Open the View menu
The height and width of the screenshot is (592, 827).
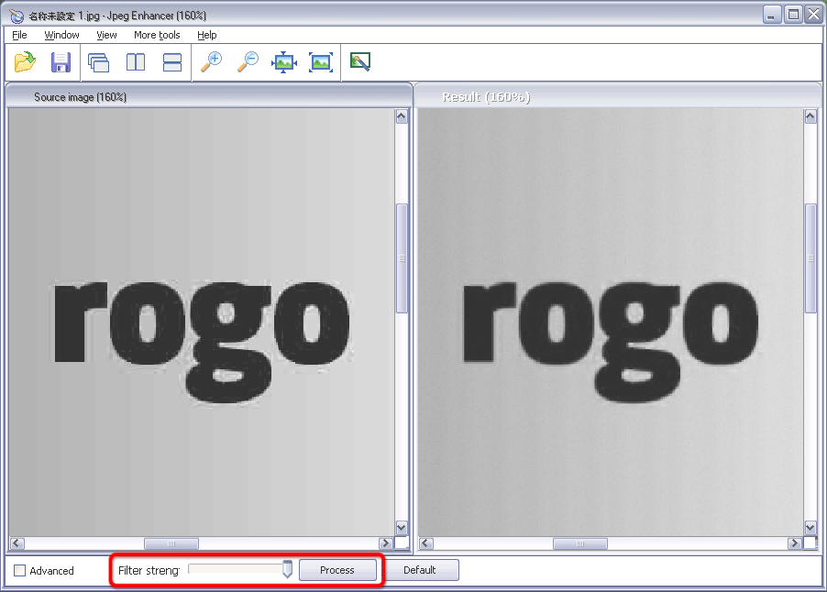[106, 35]
